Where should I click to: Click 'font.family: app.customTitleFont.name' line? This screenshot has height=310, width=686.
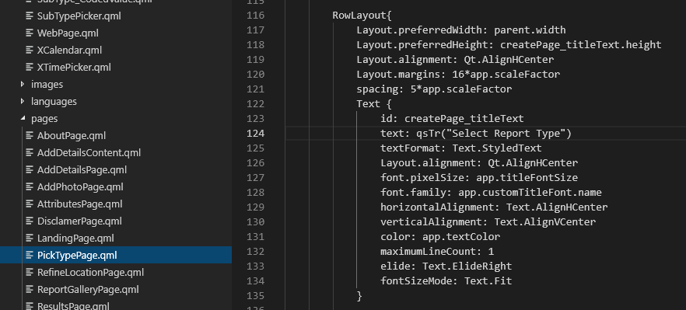491,193
